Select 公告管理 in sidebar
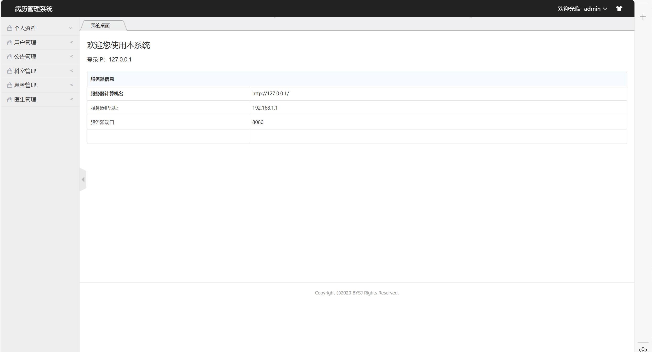 click(25, 56)
